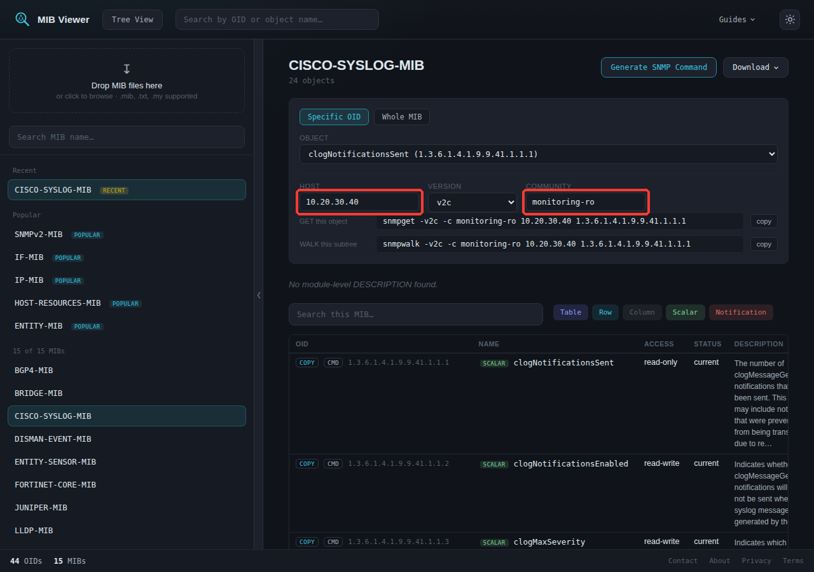Click the Search by OID or object name field
This screenshot has height=572, width=814.
(277, 20)
